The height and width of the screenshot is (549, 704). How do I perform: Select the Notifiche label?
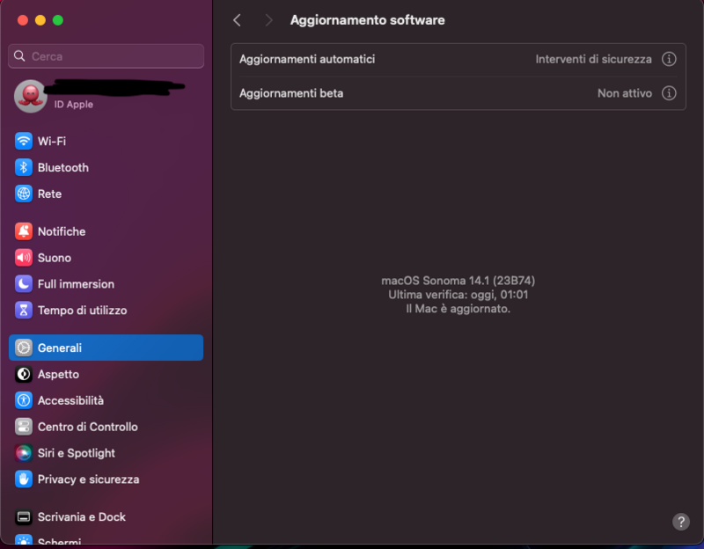click(x=62, y=231)
